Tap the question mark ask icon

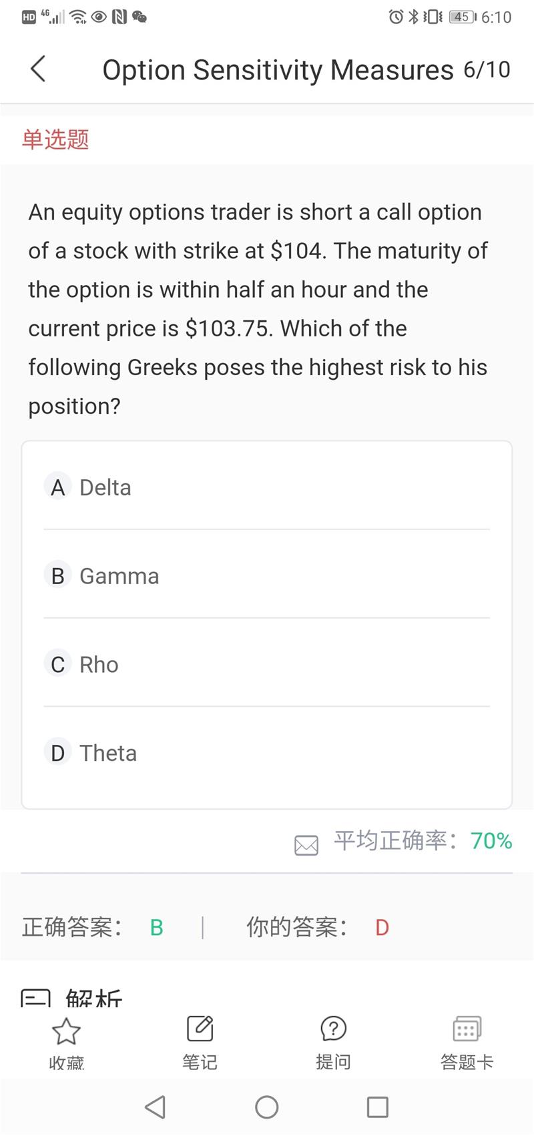pos(333,1029)
